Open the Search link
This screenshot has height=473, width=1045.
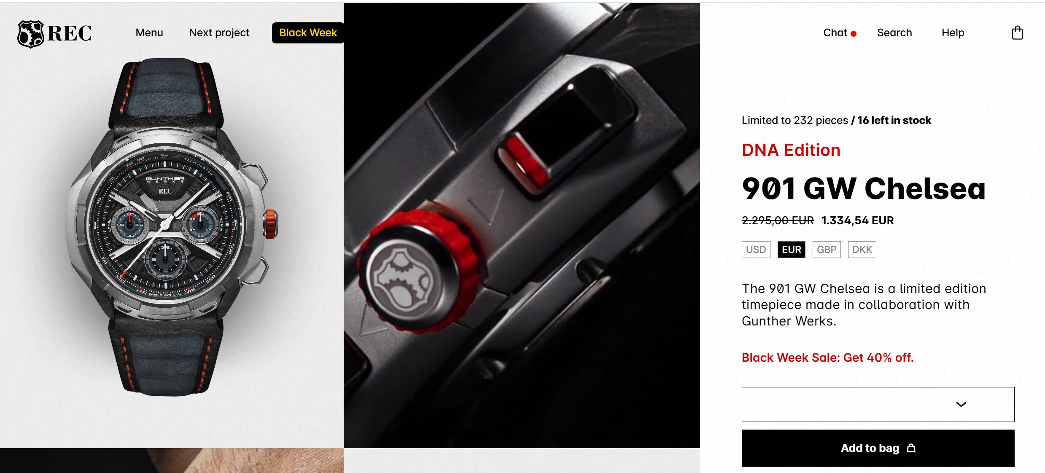[x=894, y=32]
